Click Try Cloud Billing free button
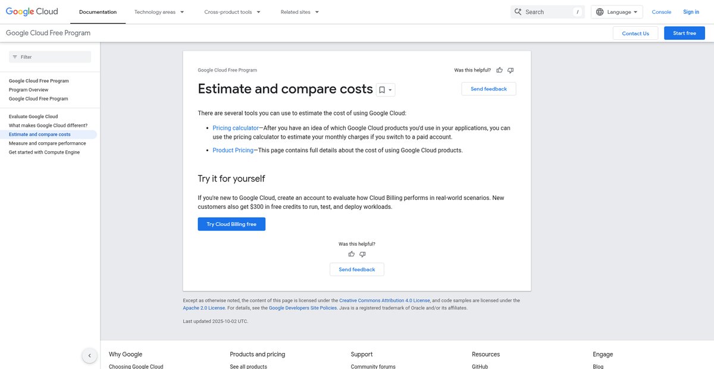The image size is (714, 369). pyautogui.click(x=231, y=224)
